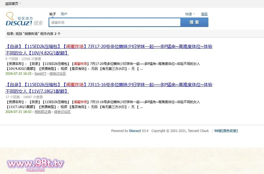Focus the search keyword input field
The image size is (264, 174).
pos(114,22)
